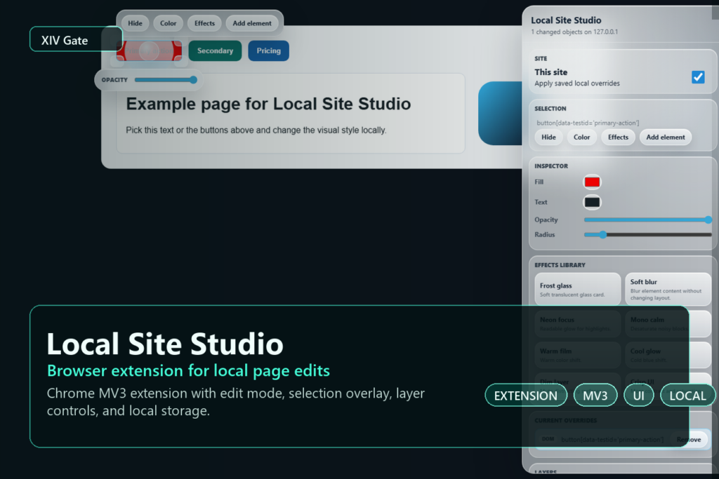Image resolution: width=719 pixels, height=479 pixels.
Task: Click Add element in Selection panel
Action: (666, 137)
